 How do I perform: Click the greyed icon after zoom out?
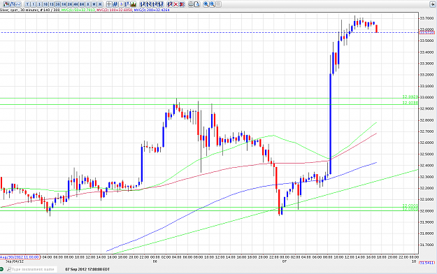point(218,4)
